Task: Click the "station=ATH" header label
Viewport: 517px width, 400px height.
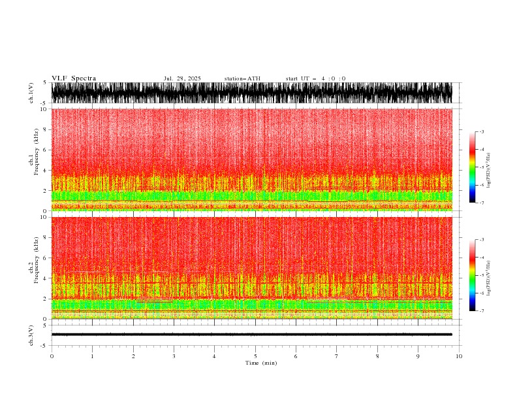Action: click(242, 78)
